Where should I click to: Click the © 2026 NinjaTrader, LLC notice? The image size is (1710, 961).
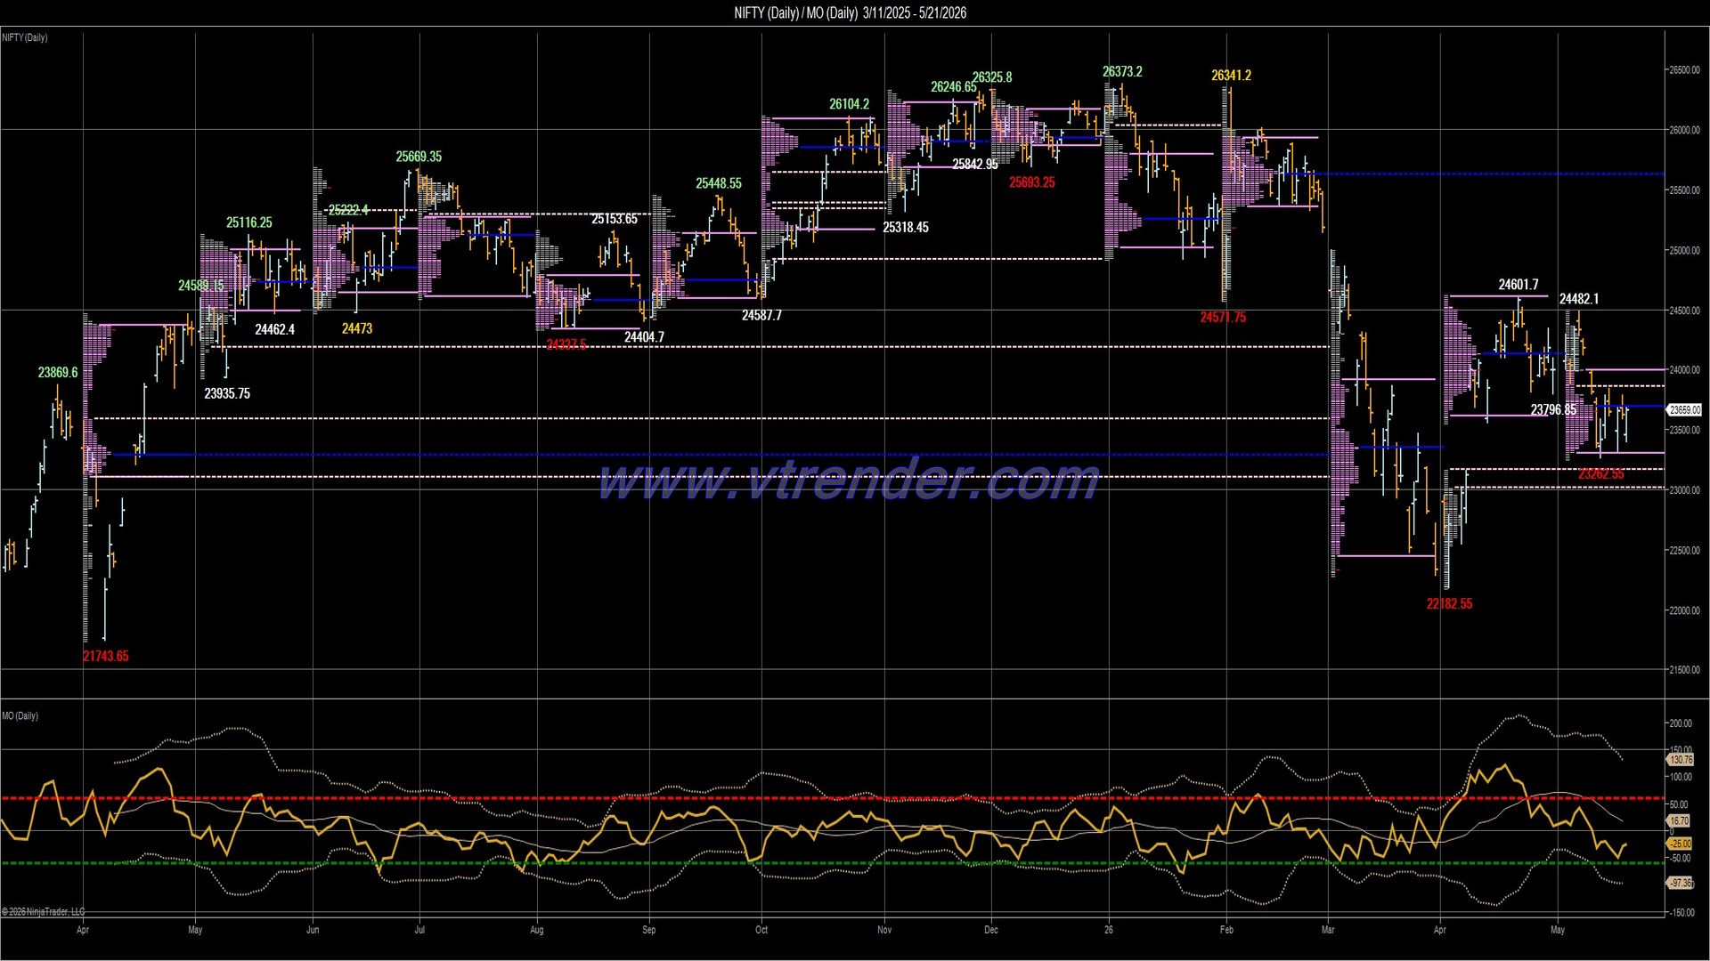tap(43, 912)
